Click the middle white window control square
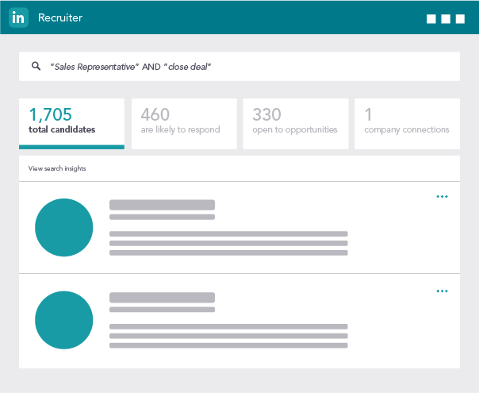The height and width of the screenshot is (393, 479). point(446,19)
